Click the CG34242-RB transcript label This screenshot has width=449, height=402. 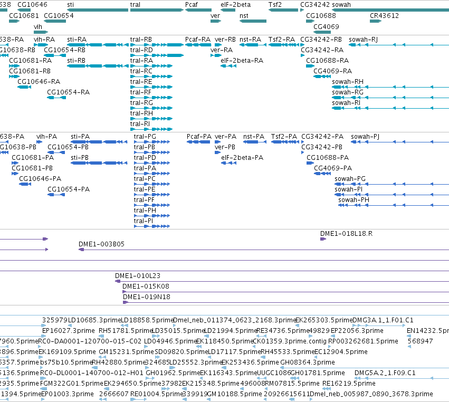(321, 40)
